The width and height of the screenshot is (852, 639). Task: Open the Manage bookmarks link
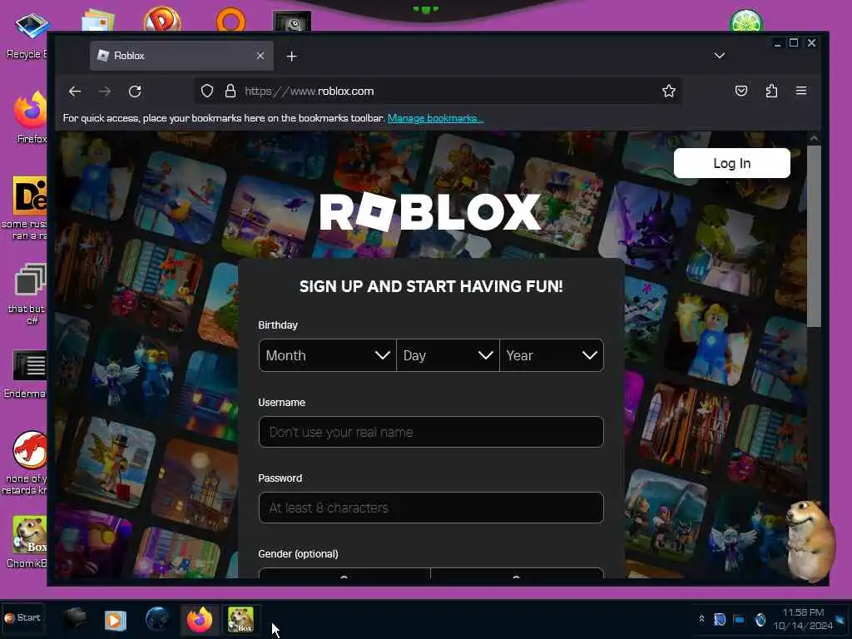coord(434,118)
